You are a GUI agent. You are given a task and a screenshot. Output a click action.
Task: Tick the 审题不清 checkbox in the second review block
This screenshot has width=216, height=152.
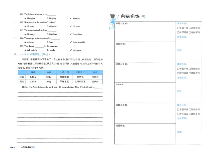tap(178, 69)
